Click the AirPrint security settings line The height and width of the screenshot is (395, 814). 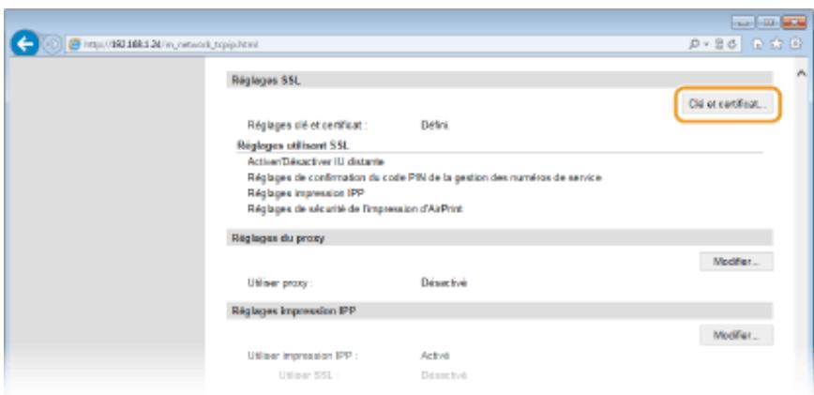[354, 209]
